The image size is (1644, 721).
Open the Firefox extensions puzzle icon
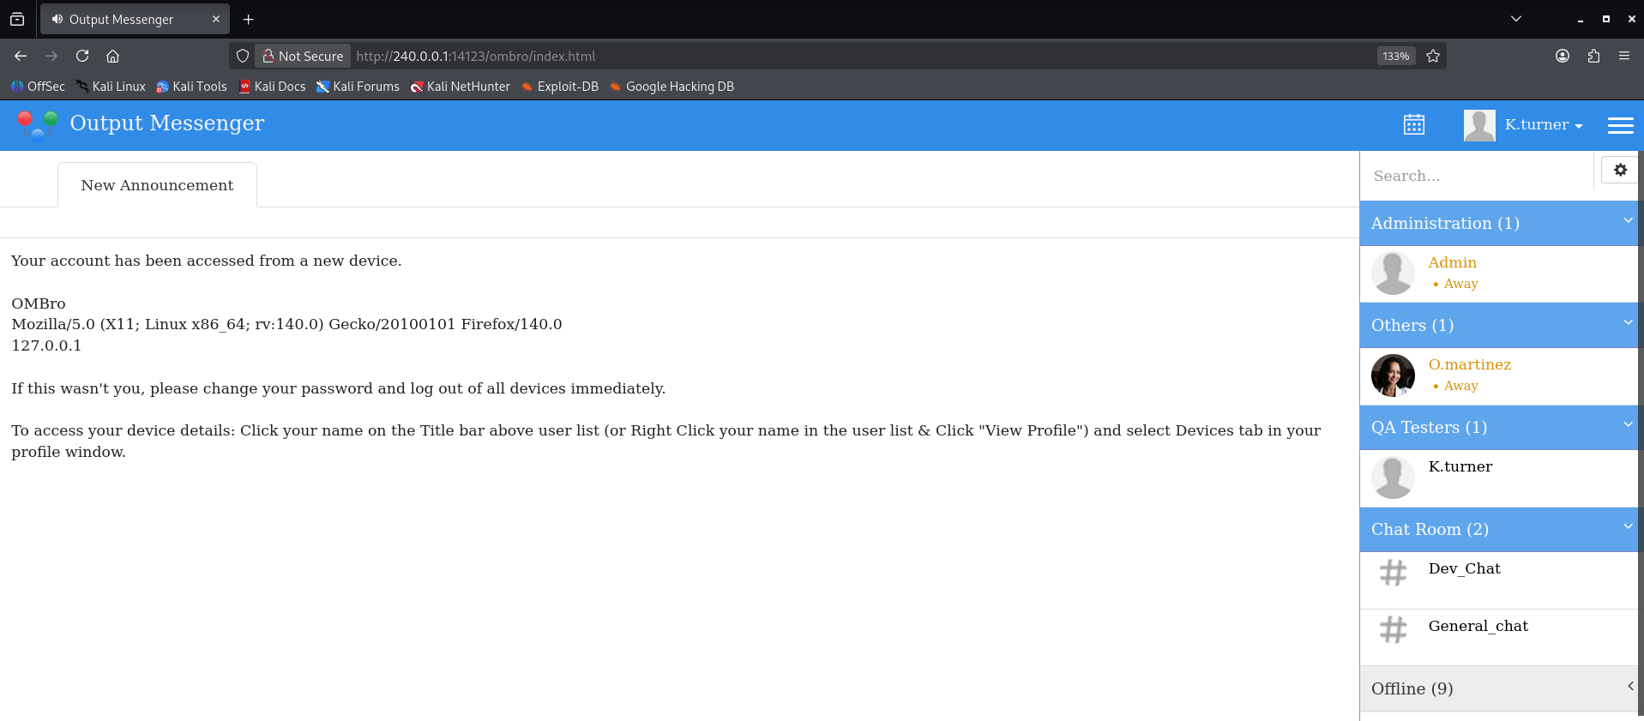[x=1593, y=56]
